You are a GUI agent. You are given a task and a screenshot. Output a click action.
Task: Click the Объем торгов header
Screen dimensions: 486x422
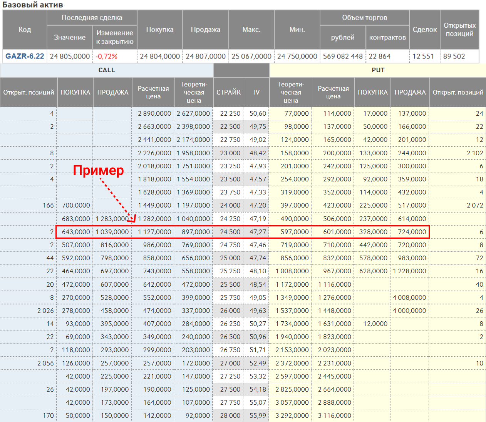pos(364,18)
